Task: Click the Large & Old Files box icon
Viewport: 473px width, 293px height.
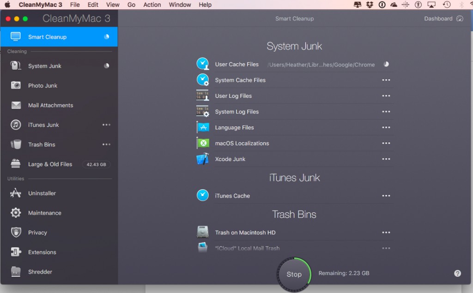Action: point(16,164)
